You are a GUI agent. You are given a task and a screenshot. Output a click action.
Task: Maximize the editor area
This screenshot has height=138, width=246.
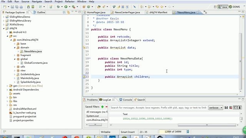(x=243, y=12)
